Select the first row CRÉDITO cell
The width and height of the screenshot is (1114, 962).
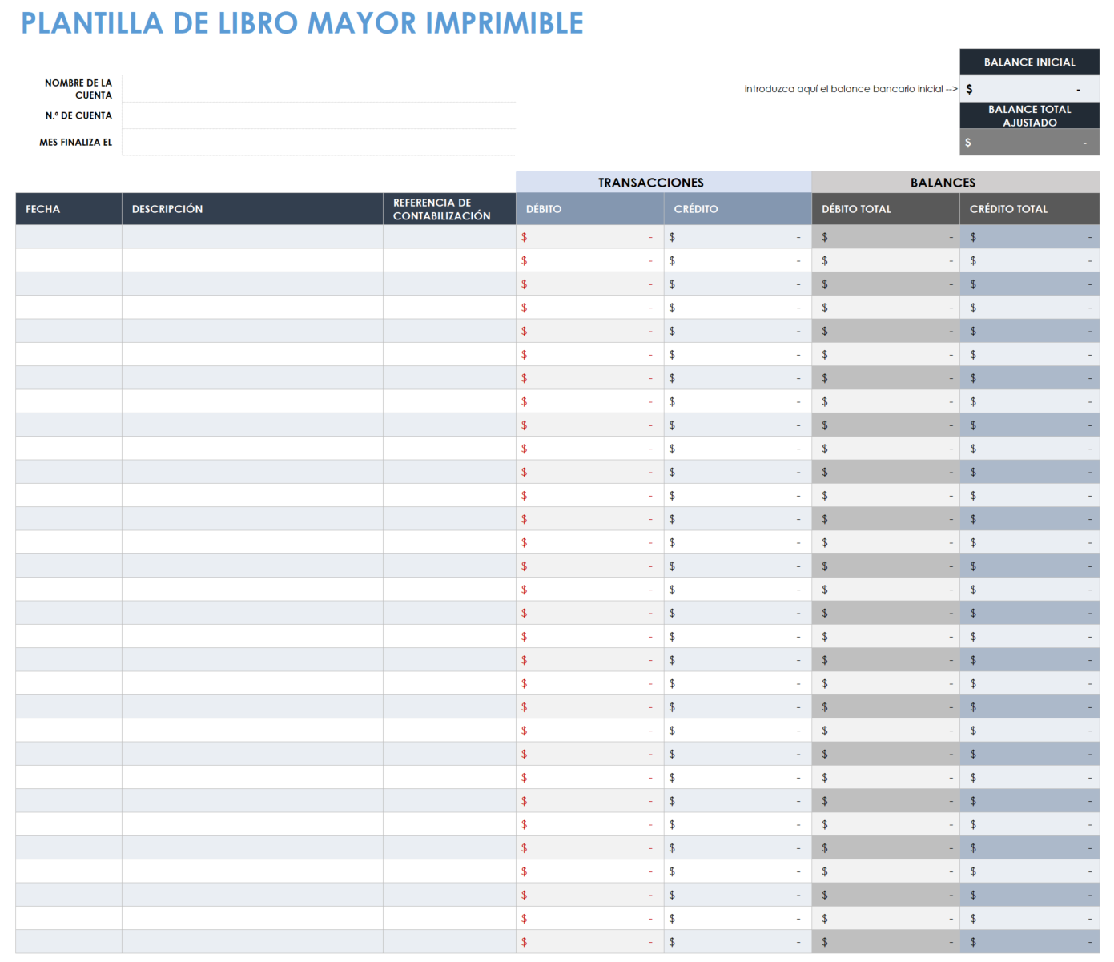click(x=738, y=237)
